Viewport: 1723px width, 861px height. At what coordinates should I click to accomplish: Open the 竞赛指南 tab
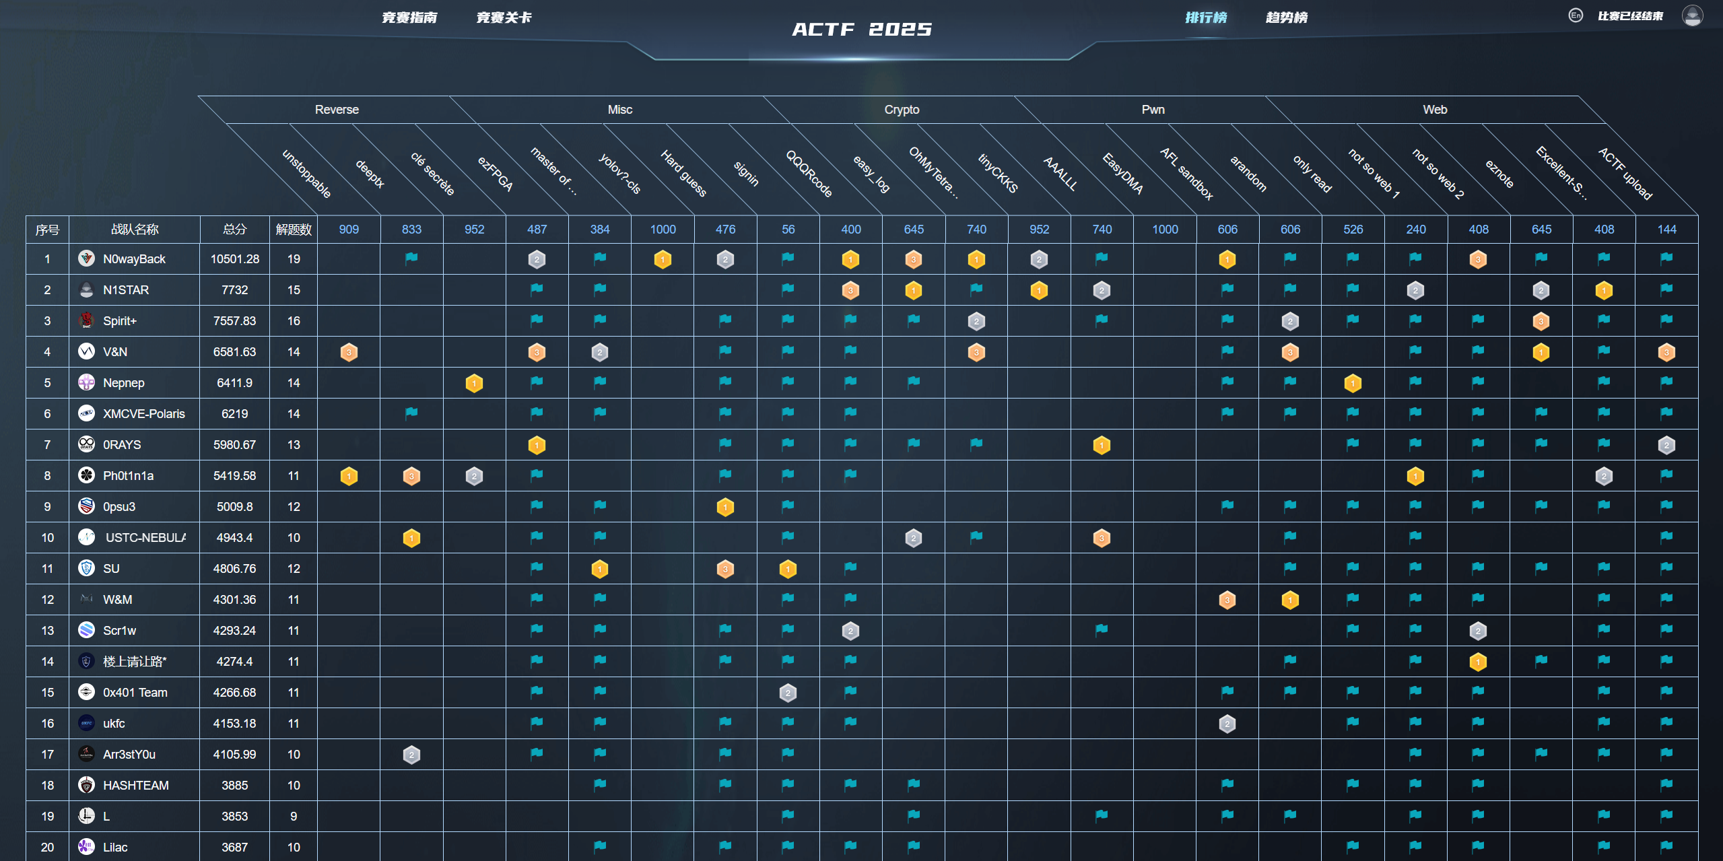point(409,18)
